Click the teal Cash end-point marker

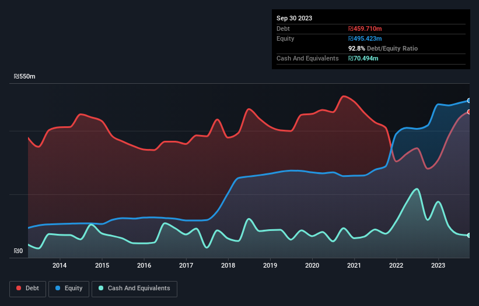click(x=469, y=236)
